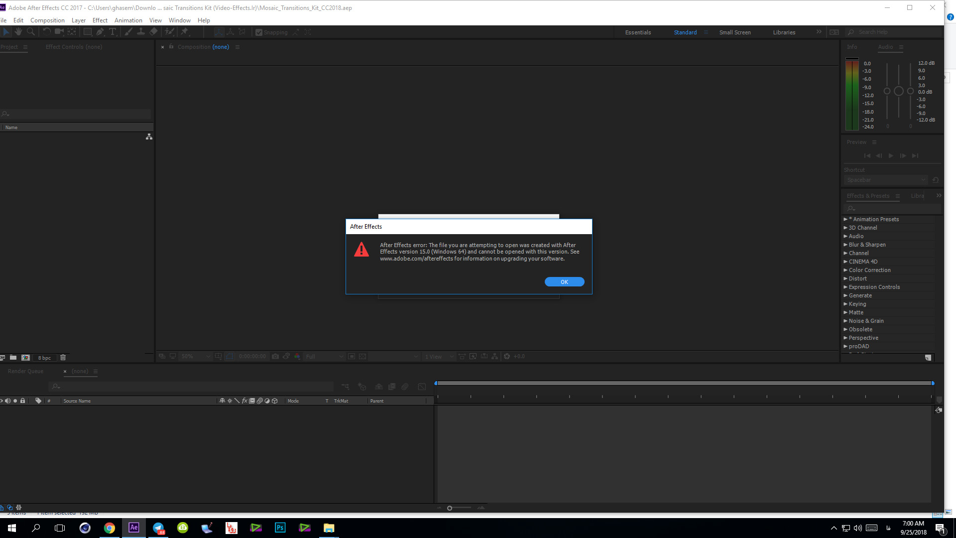Select the Roto Brush tool
956x538 pixels.
170,32
